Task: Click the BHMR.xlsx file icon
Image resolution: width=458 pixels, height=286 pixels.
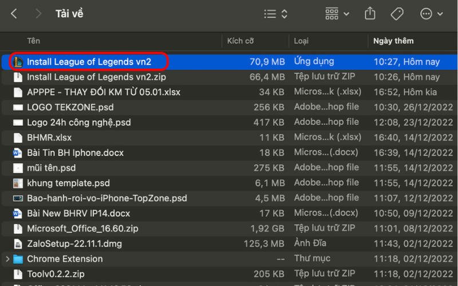Action: (18, 138)
